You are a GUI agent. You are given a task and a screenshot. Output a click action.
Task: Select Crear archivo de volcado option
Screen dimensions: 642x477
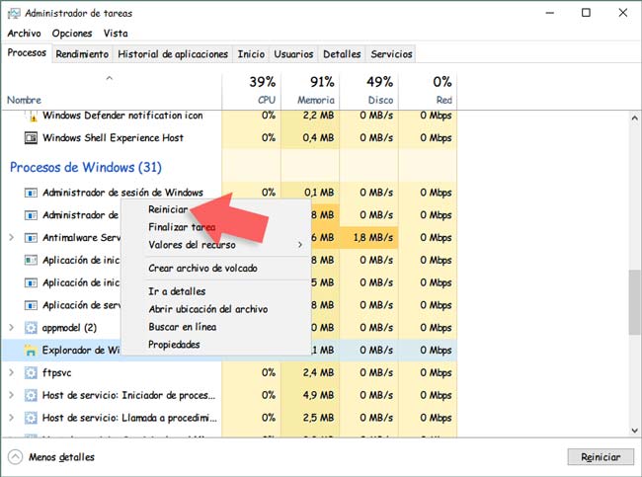(202, 269)
